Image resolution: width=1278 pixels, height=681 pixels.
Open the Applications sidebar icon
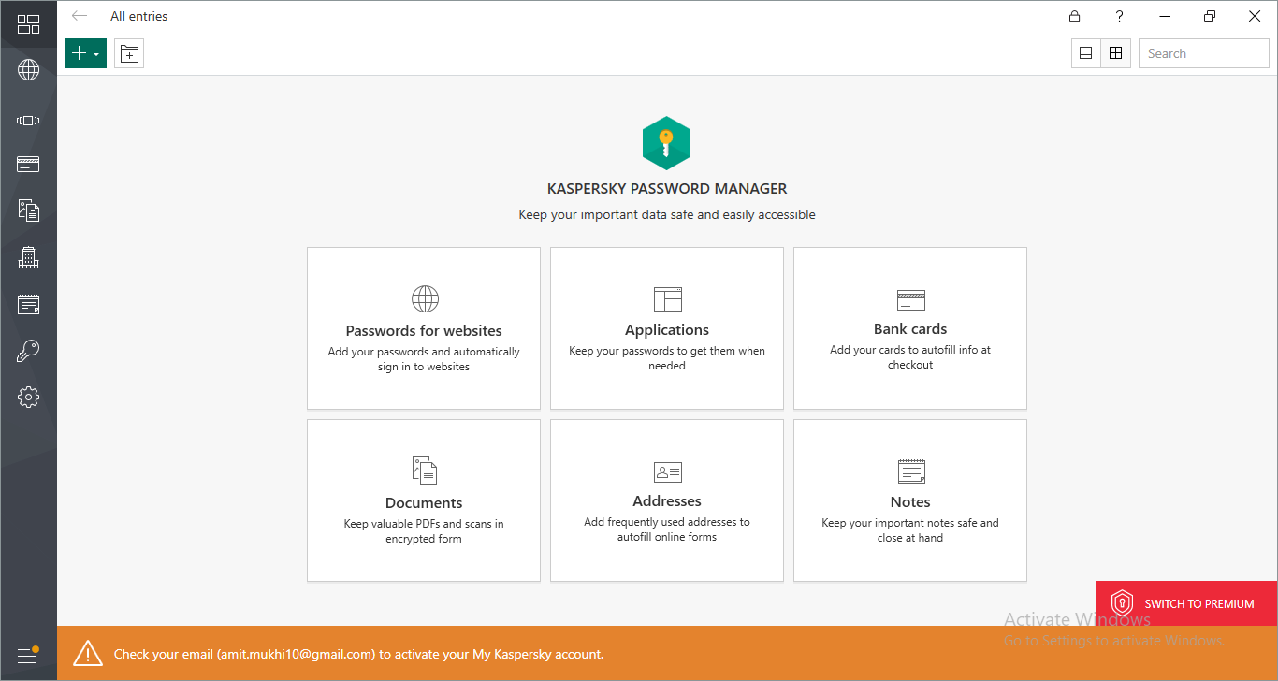point(28,120)
